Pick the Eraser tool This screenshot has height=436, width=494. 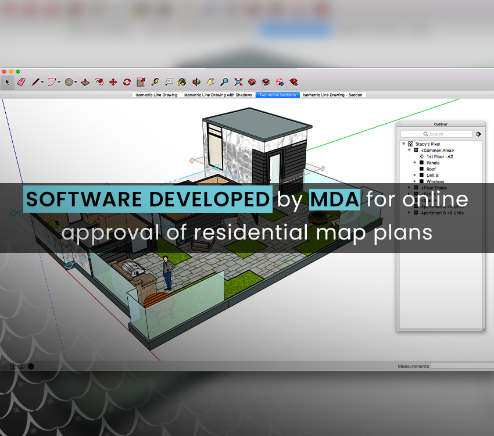tap(22, 82)
